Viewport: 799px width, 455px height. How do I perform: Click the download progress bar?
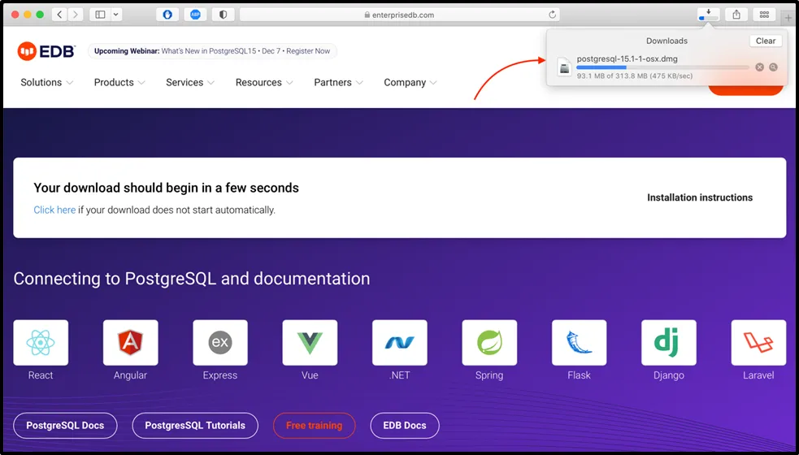[x=662, y=67]
